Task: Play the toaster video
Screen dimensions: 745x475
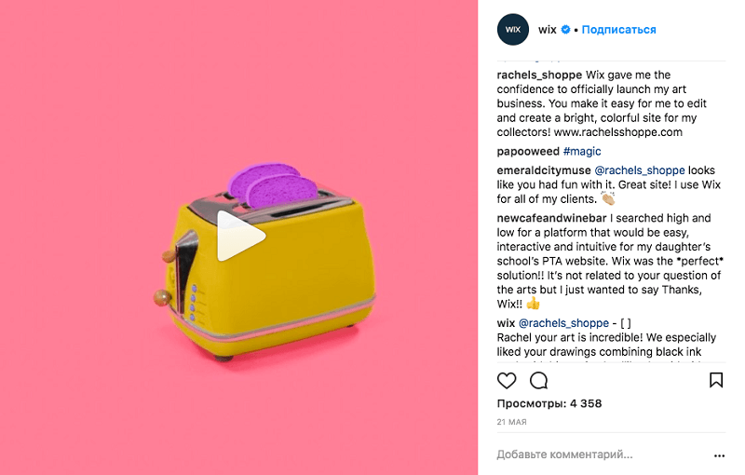Action: point(241,236)
